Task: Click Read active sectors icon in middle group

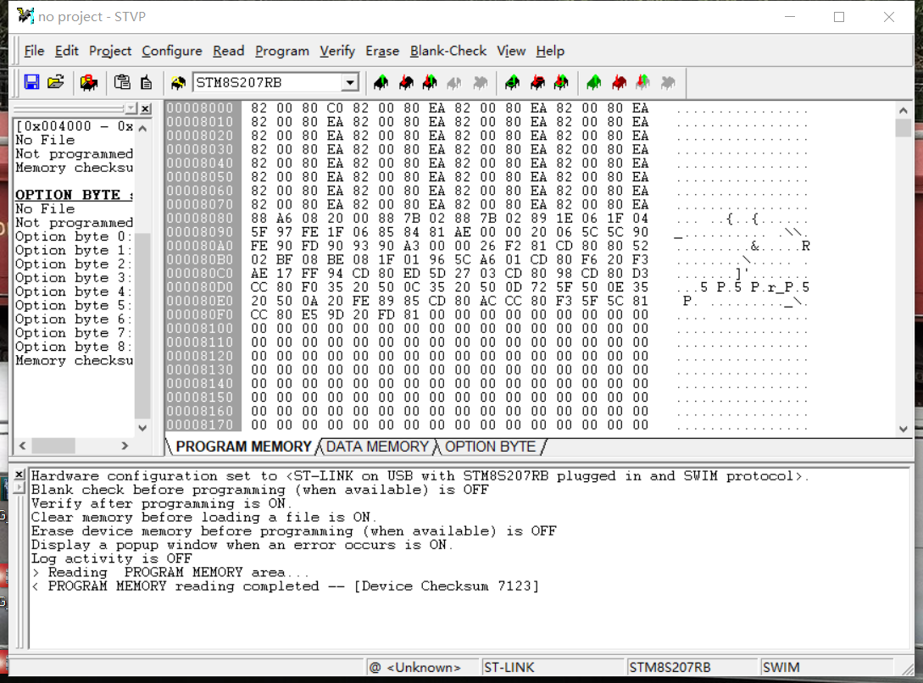Action: pyautogui.click(x=512, y=82)
